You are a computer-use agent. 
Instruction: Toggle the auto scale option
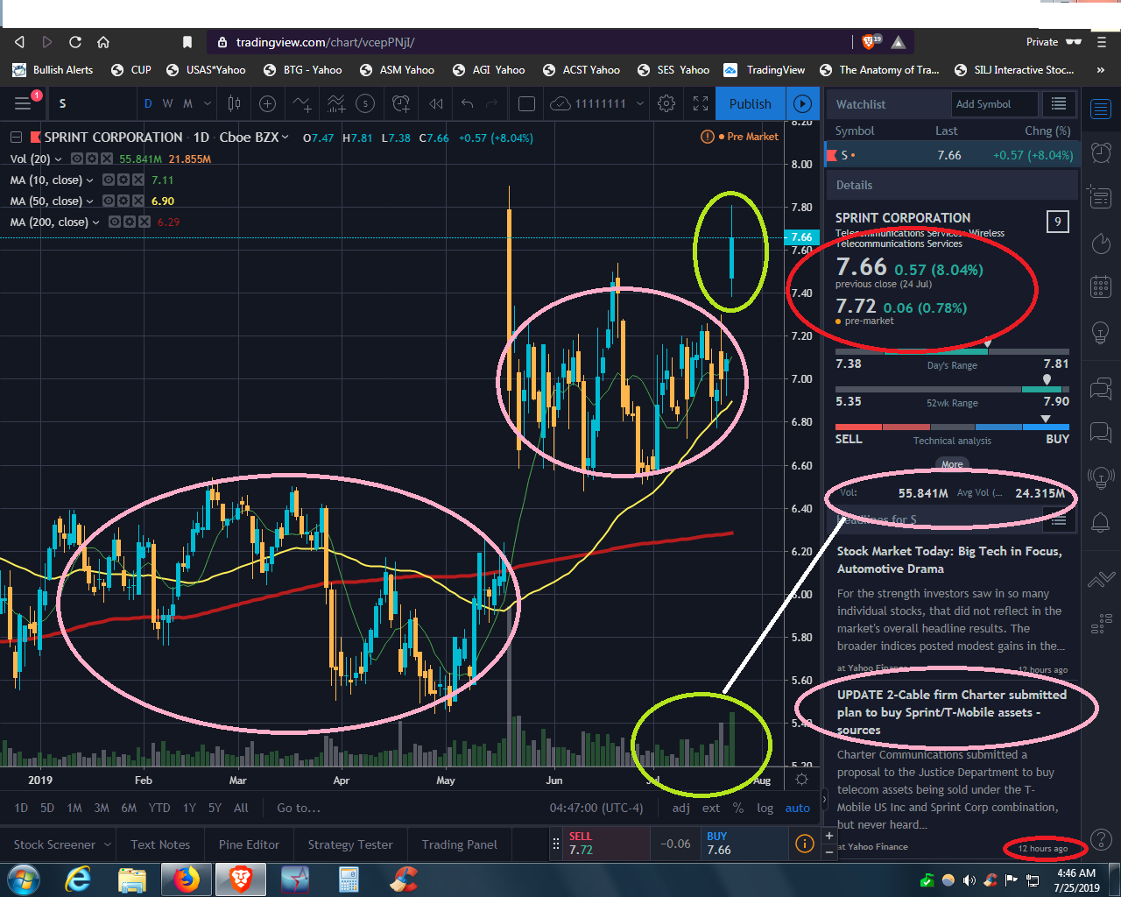(797, 808)
